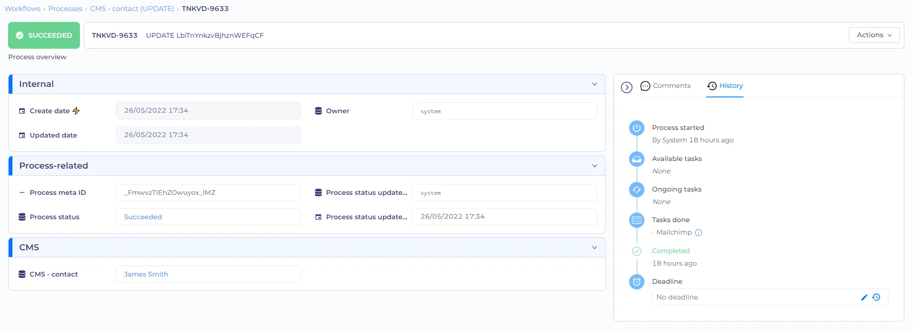The image size is (913, 331).
Task: Click the Process overview label
Action: point(37,57)
